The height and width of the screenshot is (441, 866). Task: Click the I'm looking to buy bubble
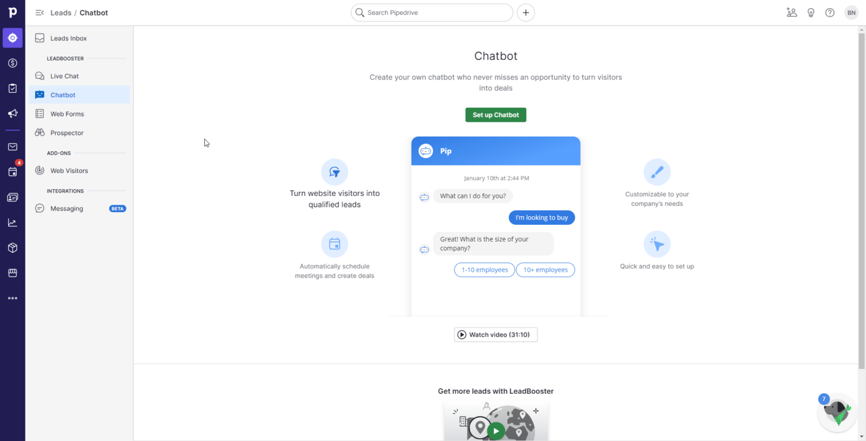542,217
